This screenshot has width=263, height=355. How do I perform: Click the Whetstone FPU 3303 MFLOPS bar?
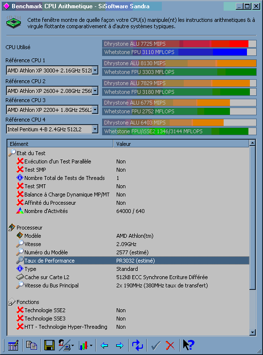pos(179,72)
